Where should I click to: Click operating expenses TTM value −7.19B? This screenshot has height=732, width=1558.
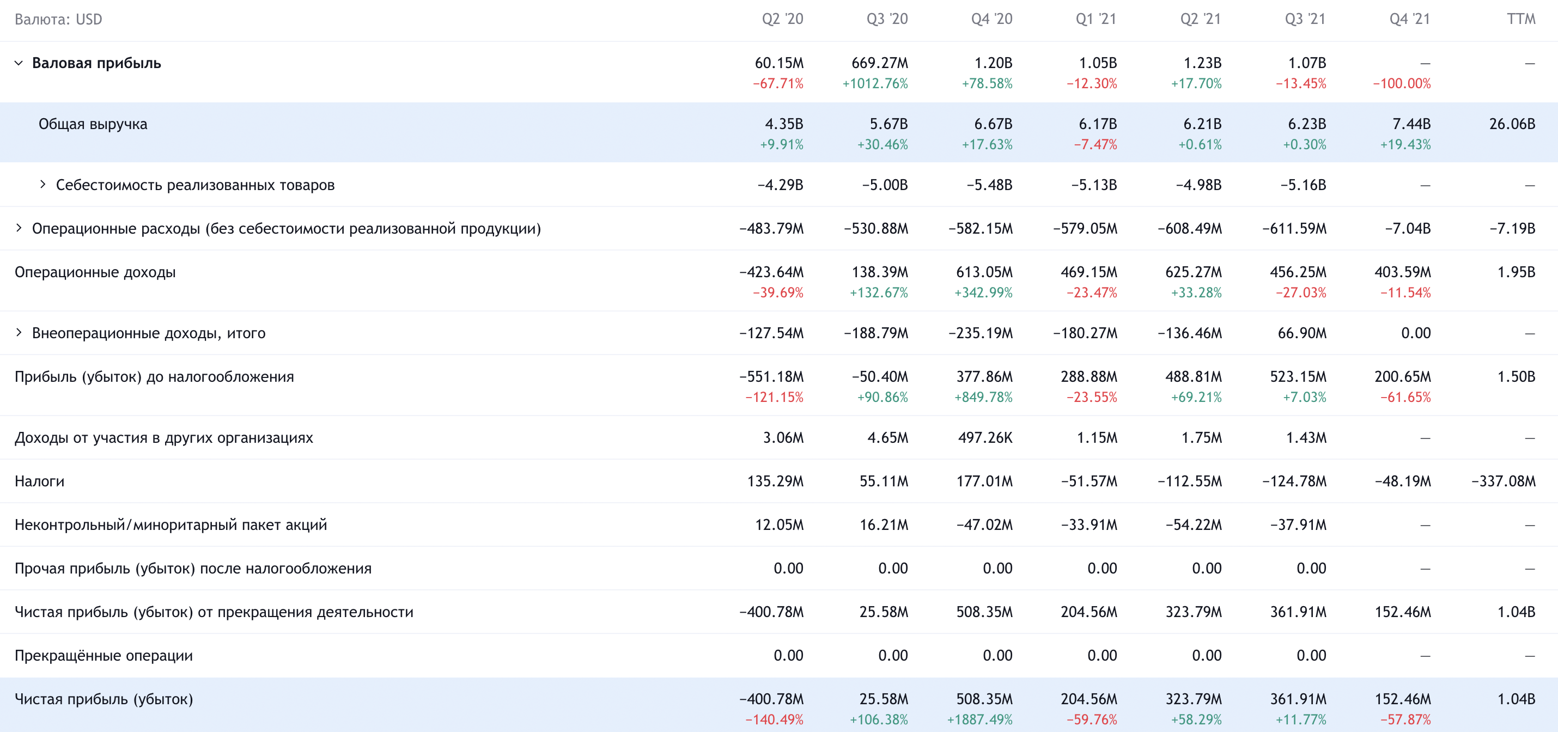click(x=1513, y=229)
